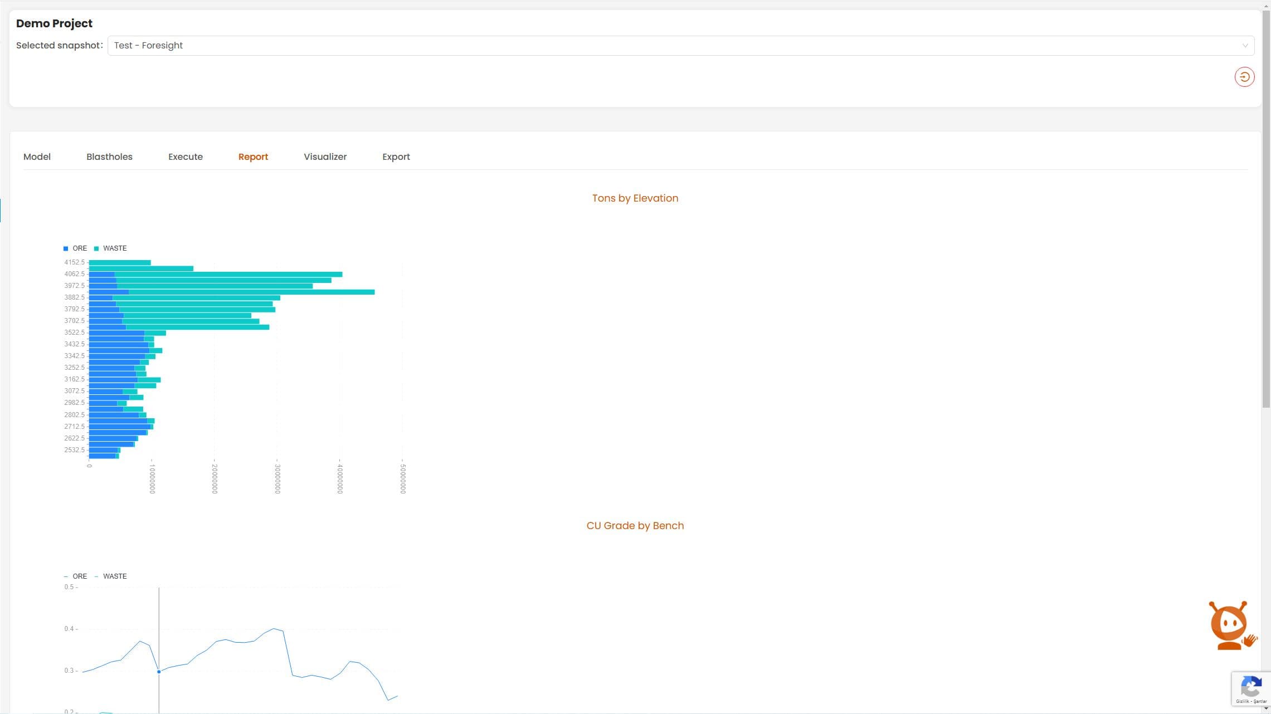
Task: Click the highlighted data point on CU Grade line
Action: click(x=159, y=672)
